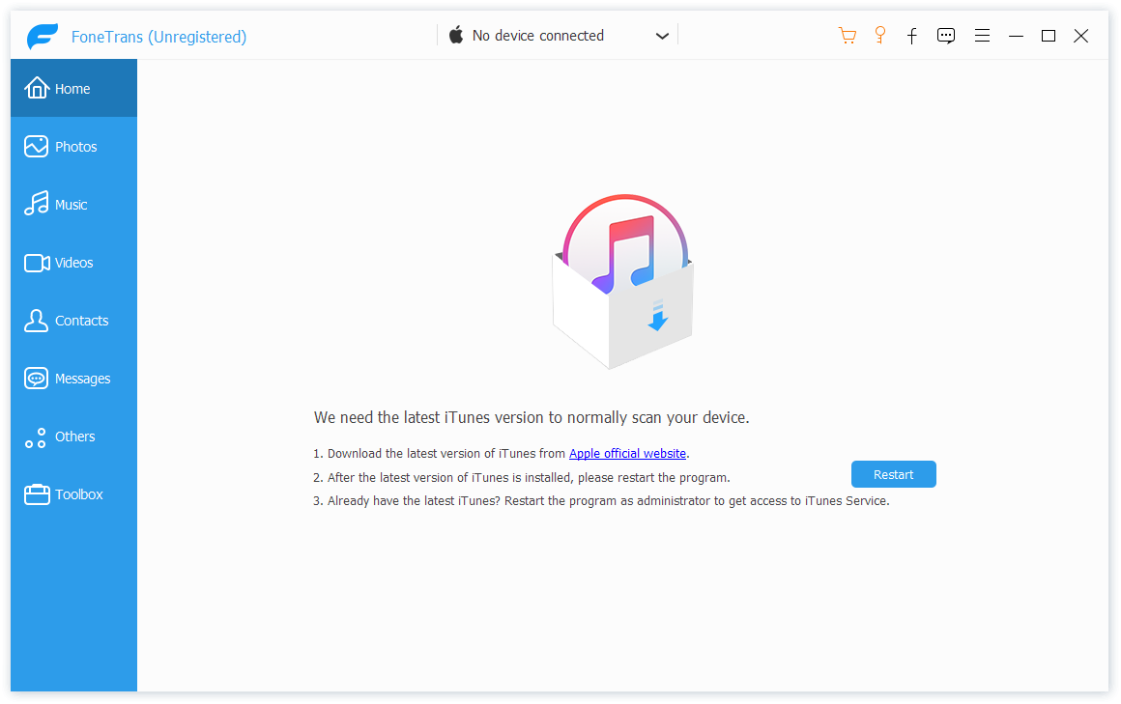1121x704 pixels.
Task: View the Messages section
Action: [x=73, y=378]
